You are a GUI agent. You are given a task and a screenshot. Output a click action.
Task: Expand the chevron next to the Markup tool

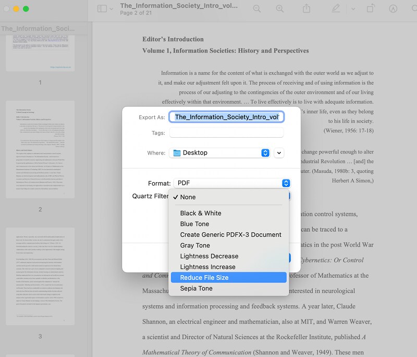(353, 9)
